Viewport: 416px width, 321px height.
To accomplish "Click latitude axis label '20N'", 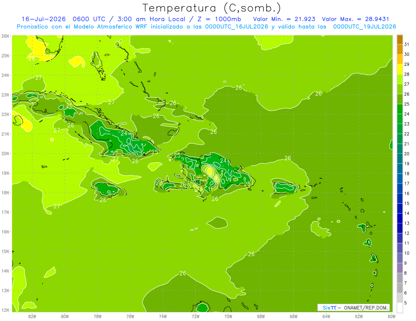I will tap(5, 153).
